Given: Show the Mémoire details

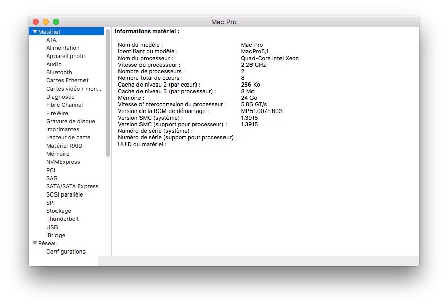Looking at the screenshot, I should (58, 154).
